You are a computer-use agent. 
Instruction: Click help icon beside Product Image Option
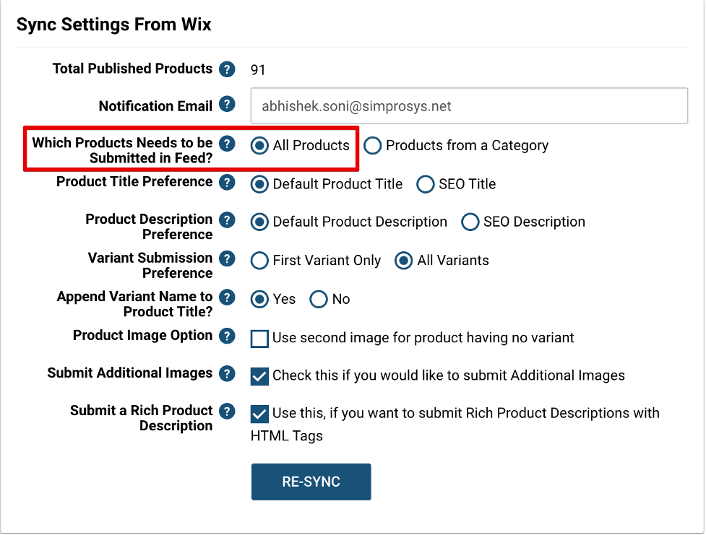[x=227, y=336]
